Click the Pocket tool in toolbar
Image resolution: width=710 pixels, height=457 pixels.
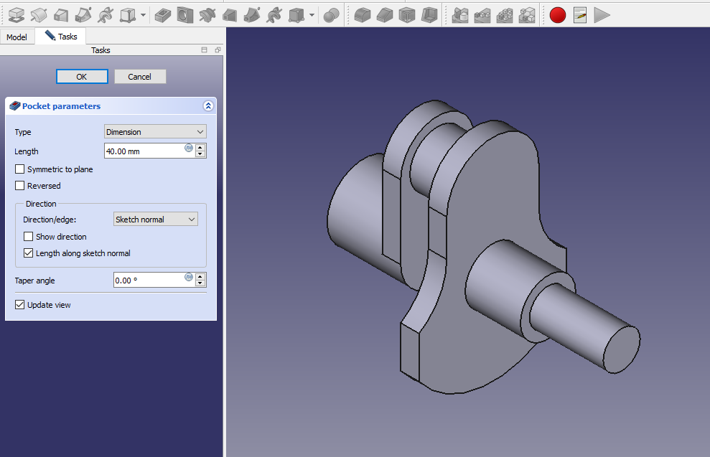pos(163,14)
